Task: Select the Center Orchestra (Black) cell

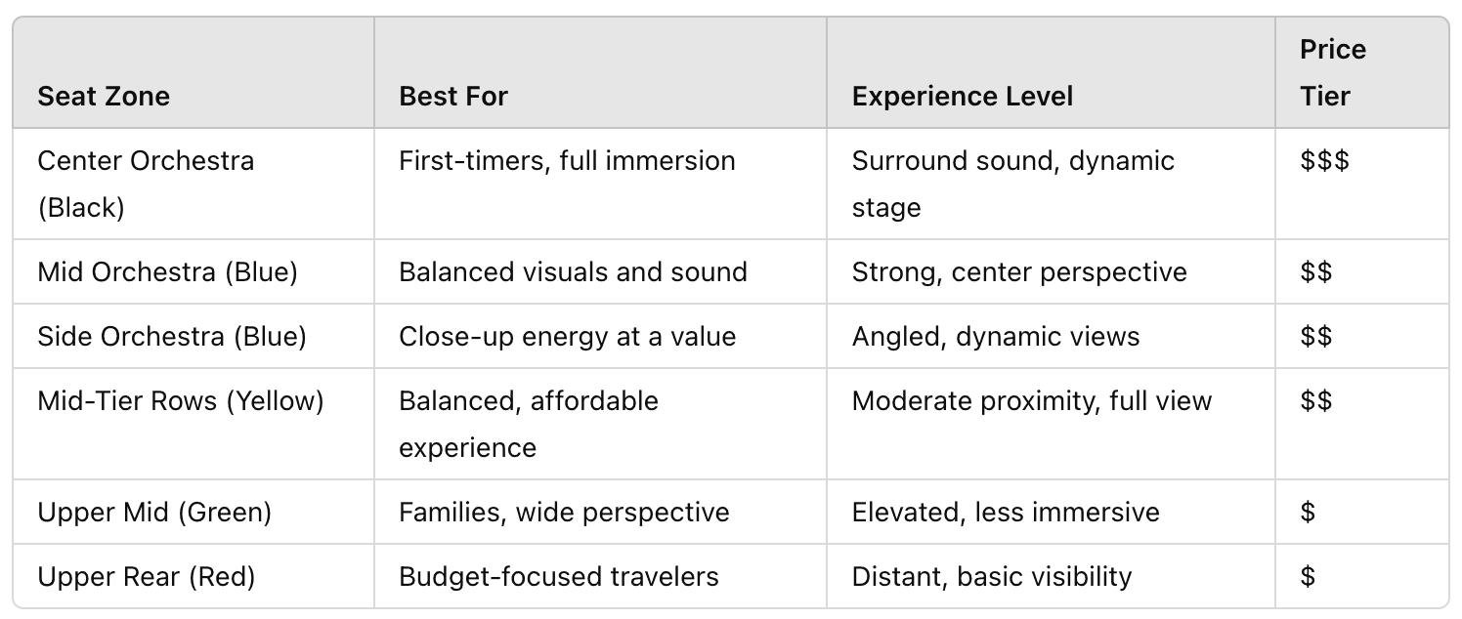Action: (x=146, y=184)
